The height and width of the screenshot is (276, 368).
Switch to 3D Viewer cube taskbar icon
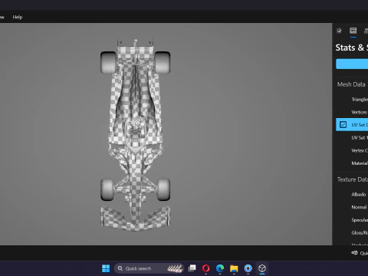coord(262,268)
